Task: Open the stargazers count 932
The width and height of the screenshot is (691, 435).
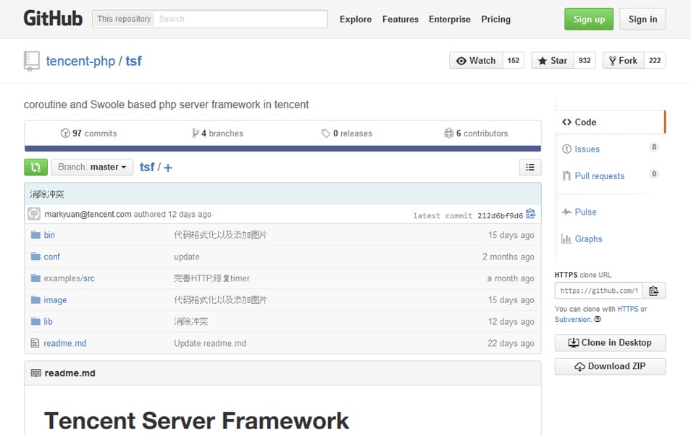Action: [x=585, y=60]
